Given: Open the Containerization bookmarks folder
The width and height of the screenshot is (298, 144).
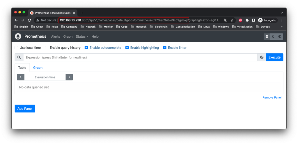Looking at the screenshot, I should (183, 27).
